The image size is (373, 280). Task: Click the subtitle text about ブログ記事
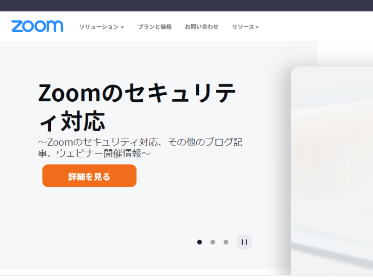click(140, 148)
